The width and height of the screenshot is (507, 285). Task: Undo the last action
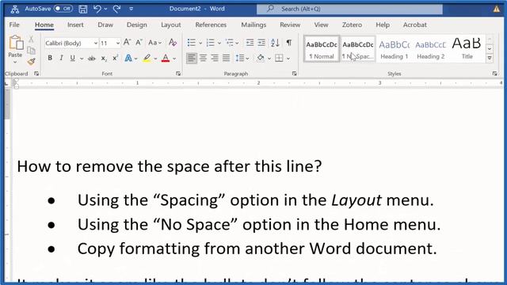click(97, 9)
